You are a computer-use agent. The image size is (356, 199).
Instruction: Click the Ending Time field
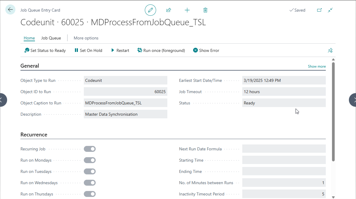[x=284, y=171]
